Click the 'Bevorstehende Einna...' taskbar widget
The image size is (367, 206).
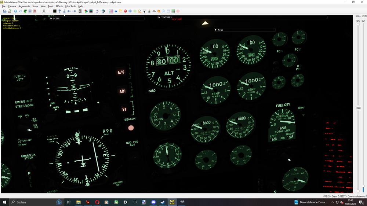[x=310, y=202]
